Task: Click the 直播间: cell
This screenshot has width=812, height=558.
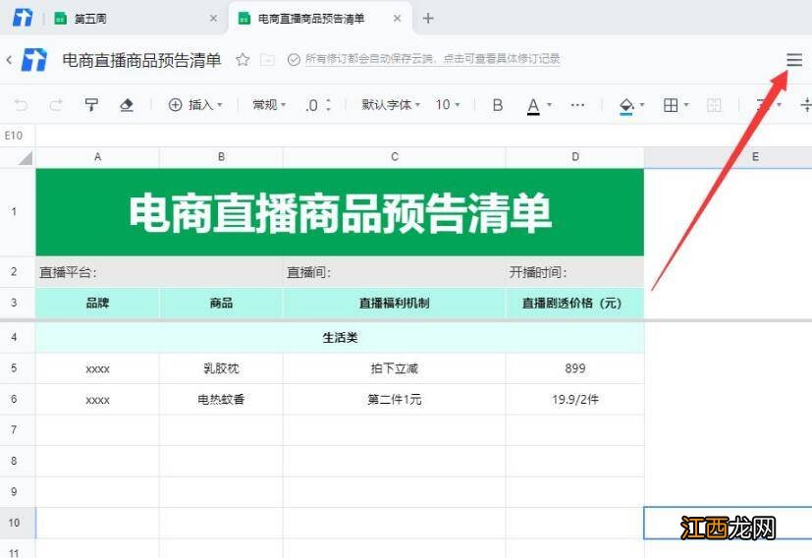Action: pyautogui.click(x=395, y=272)
